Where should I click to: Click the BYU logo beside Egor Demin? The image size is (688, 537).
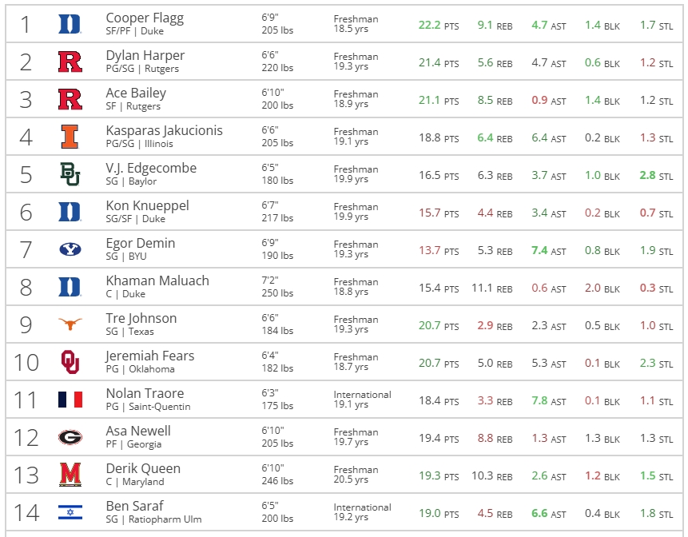(x=70, y=249)
